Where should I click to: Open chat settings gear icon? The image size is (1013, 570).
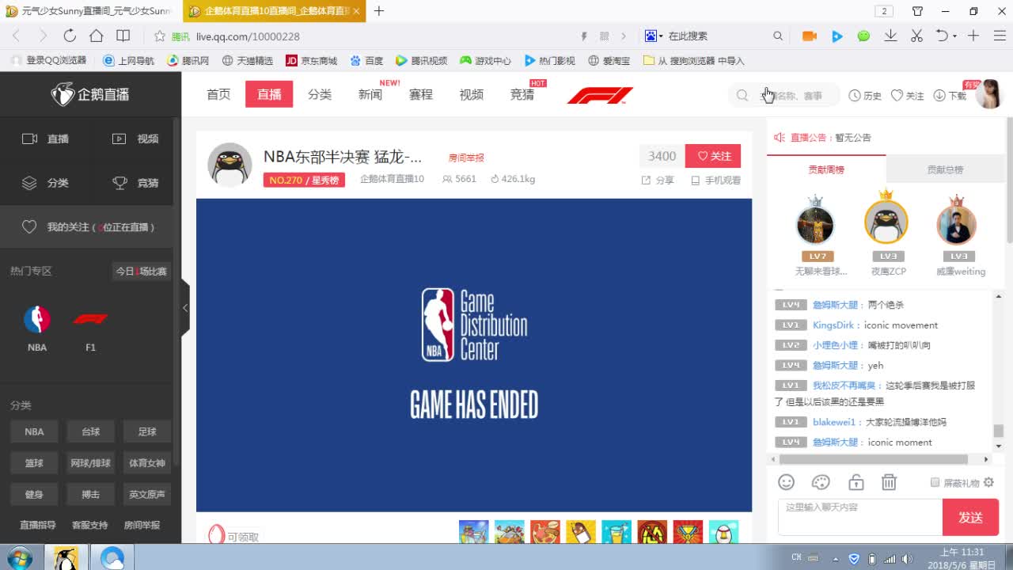[x=988, y=482]
